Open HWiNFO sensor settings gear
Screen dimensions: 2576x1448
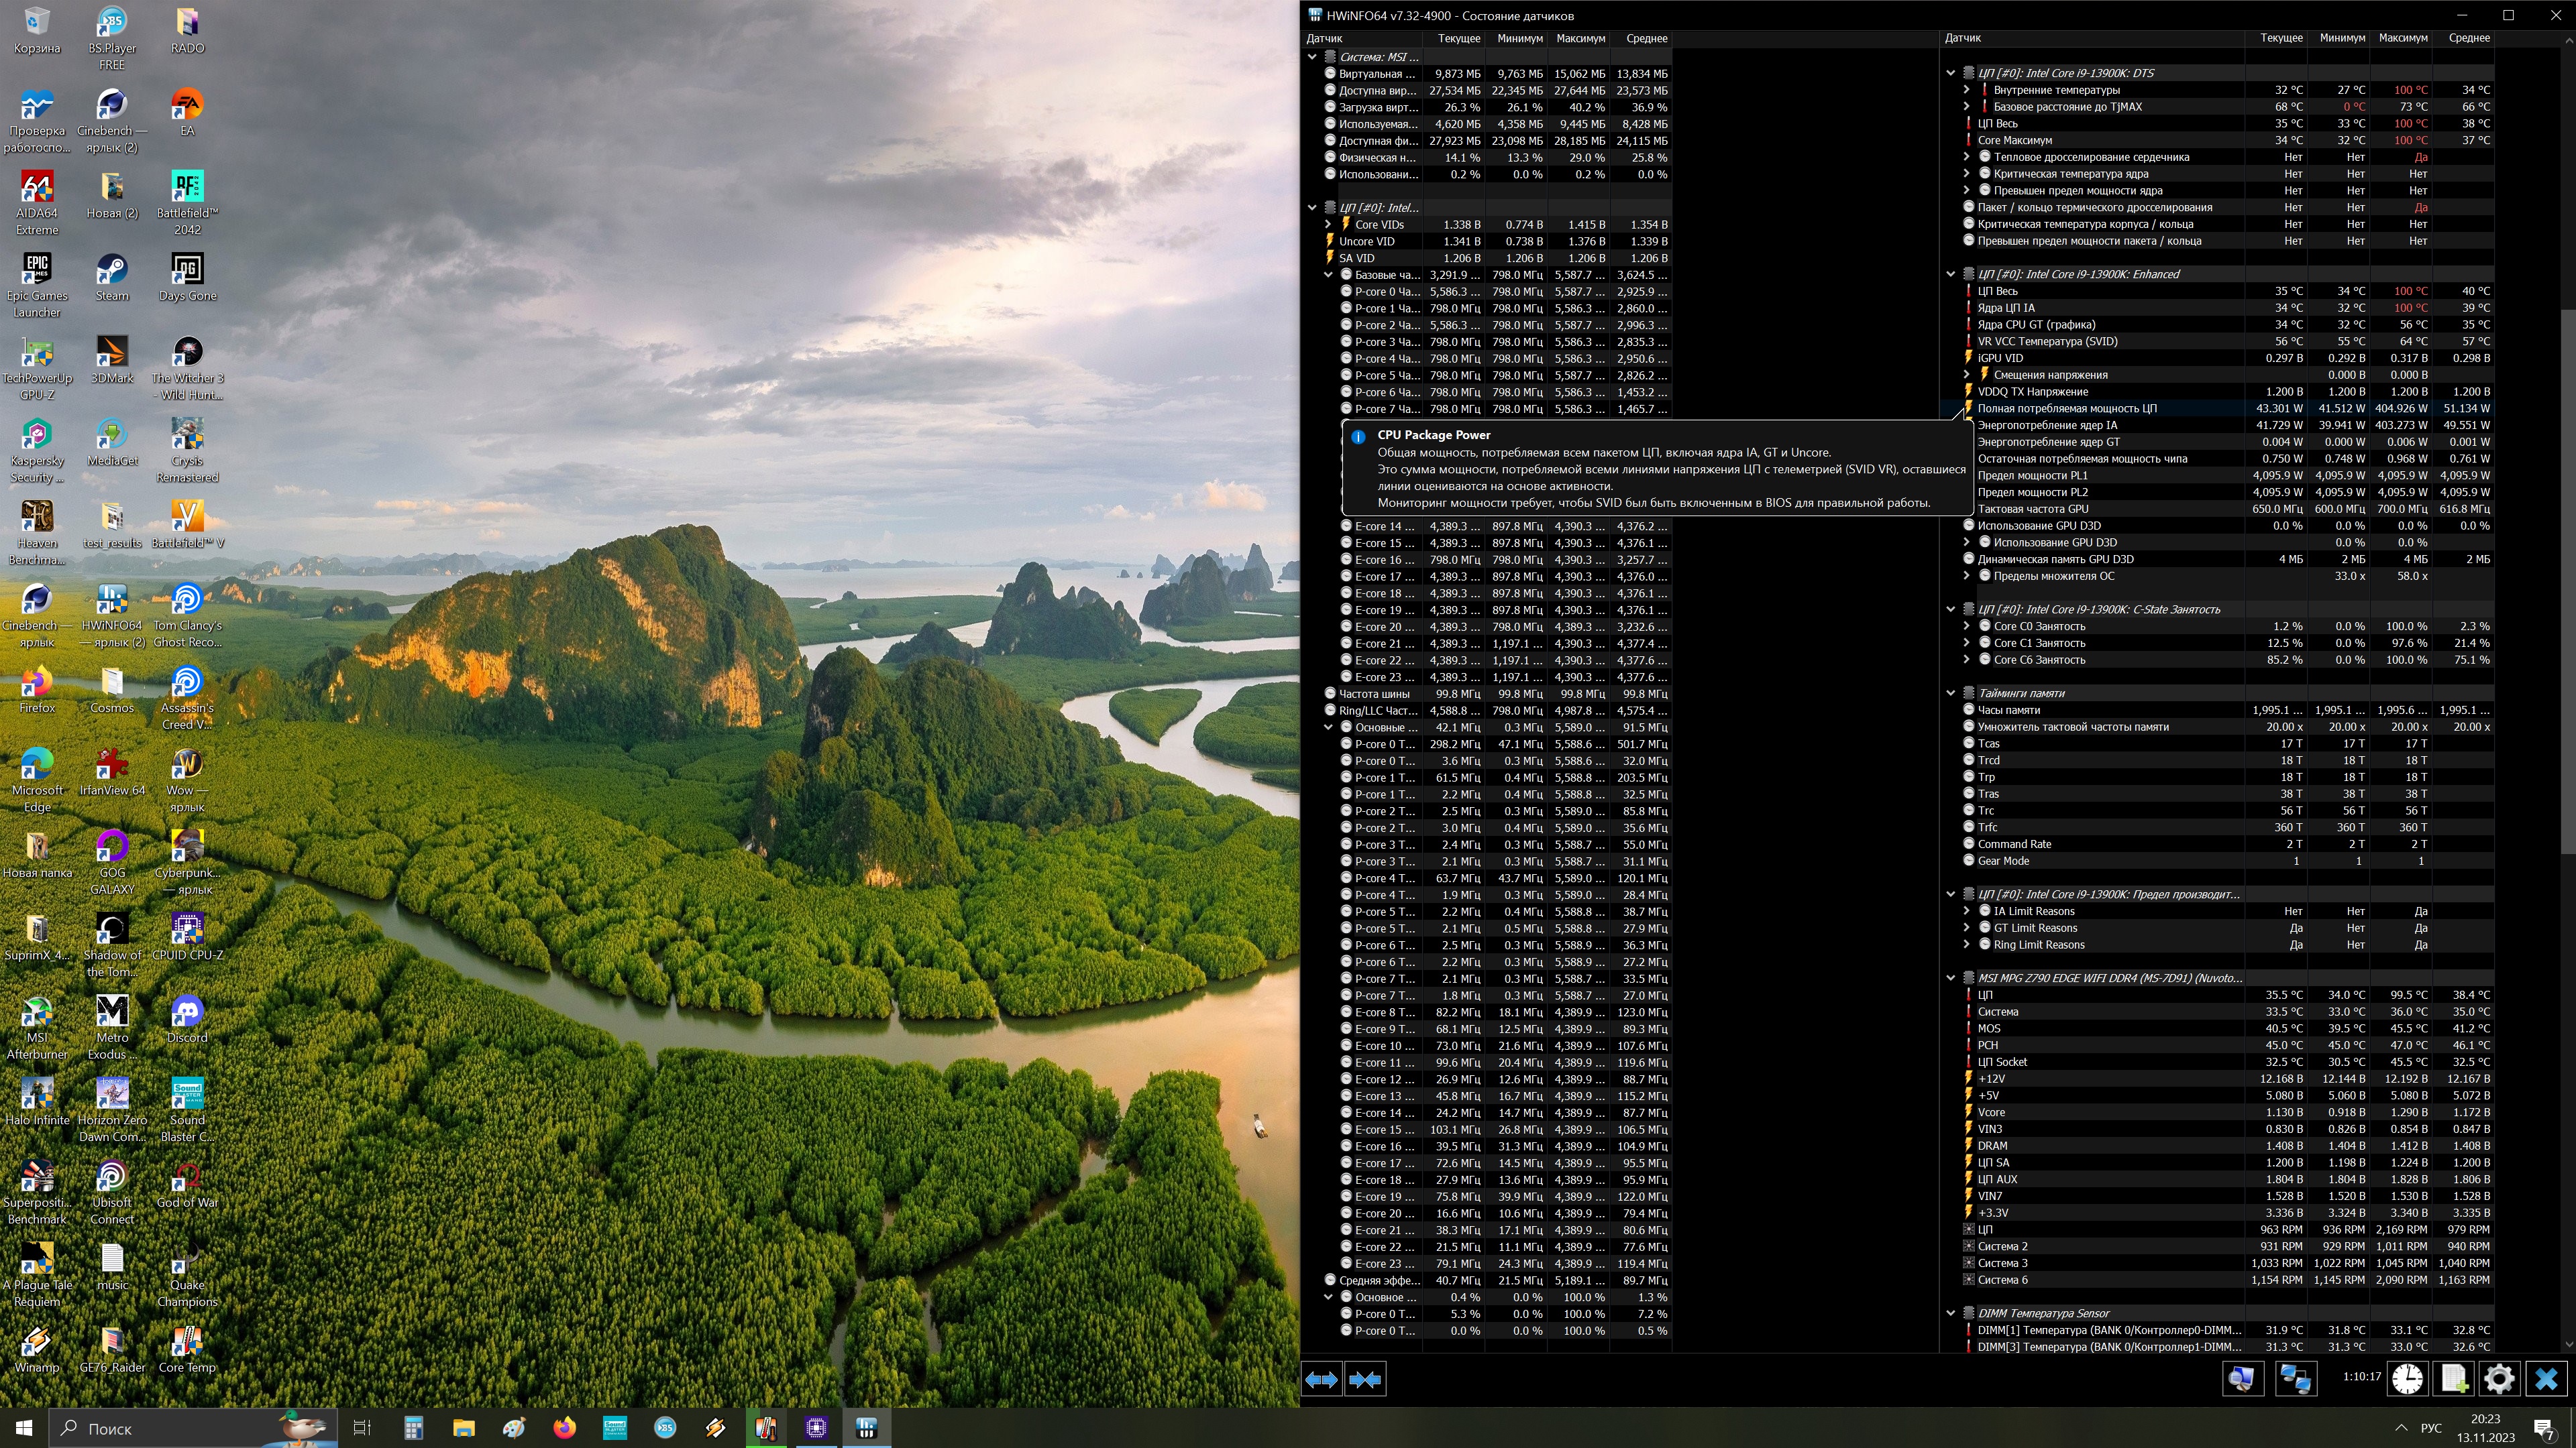pos(2499,1379)
